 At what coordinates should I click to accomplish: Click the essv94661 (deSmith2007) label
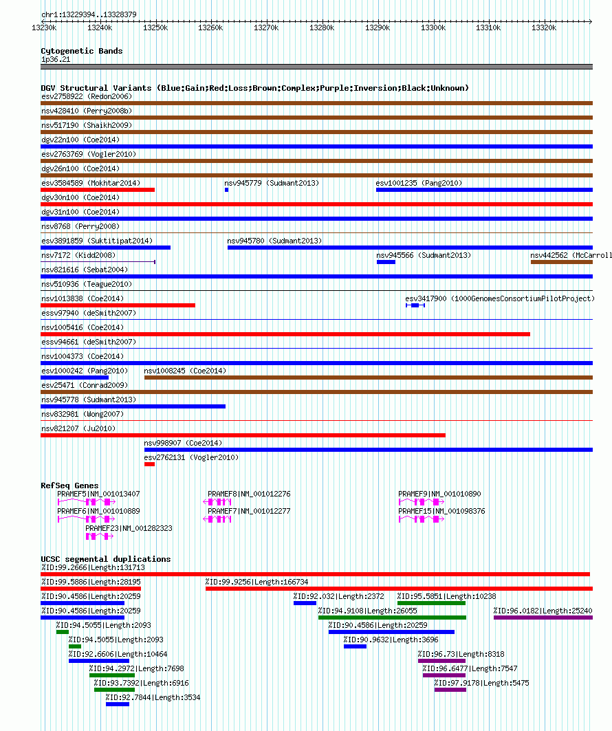point(89,342)
